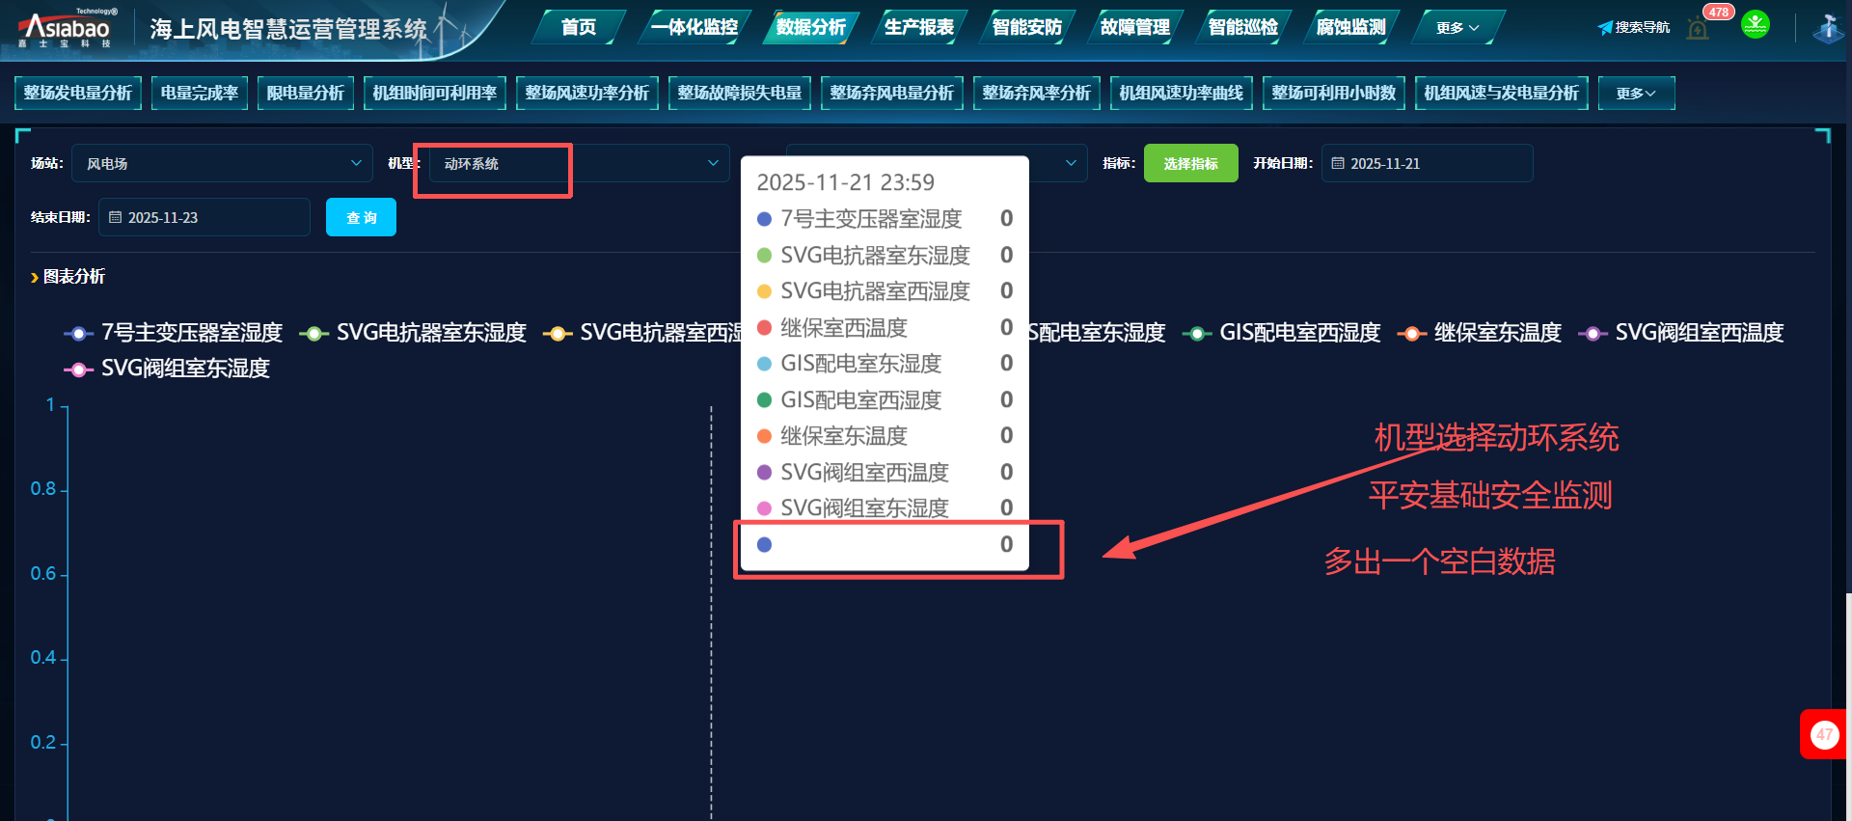The height and width of the screenshot is (821, 1852).
Task: Toggle the 7号主变压器室湿度 legend series
Action: (x=174, y=333)
